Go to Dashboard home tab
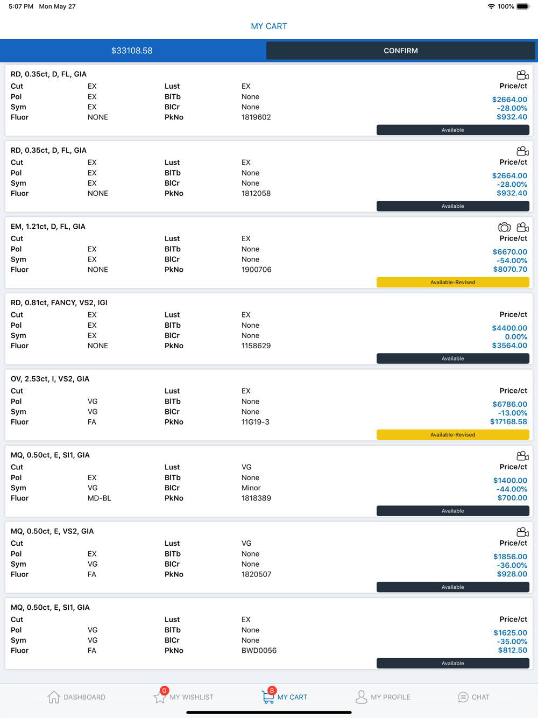Image resolution: width=538 pixels, height=718 pixels. coord(76,697)
